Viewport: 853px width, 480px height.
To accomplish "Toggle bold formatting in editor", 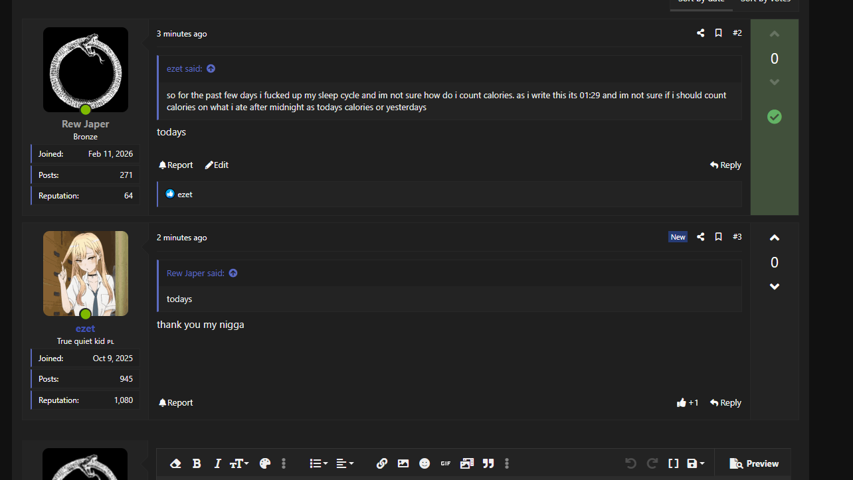I will [x=197, y=463].
